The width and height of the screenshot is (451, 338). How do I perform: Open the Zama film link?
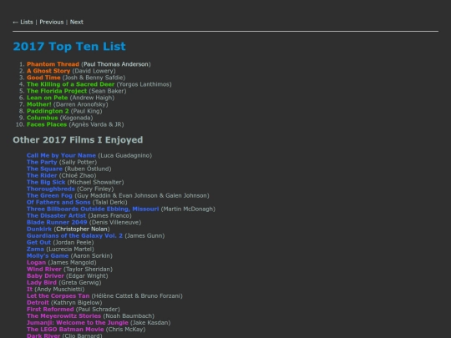pos(35,250)
